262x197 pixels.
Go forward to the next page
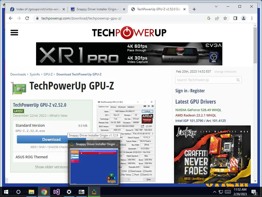pos(19,18)
